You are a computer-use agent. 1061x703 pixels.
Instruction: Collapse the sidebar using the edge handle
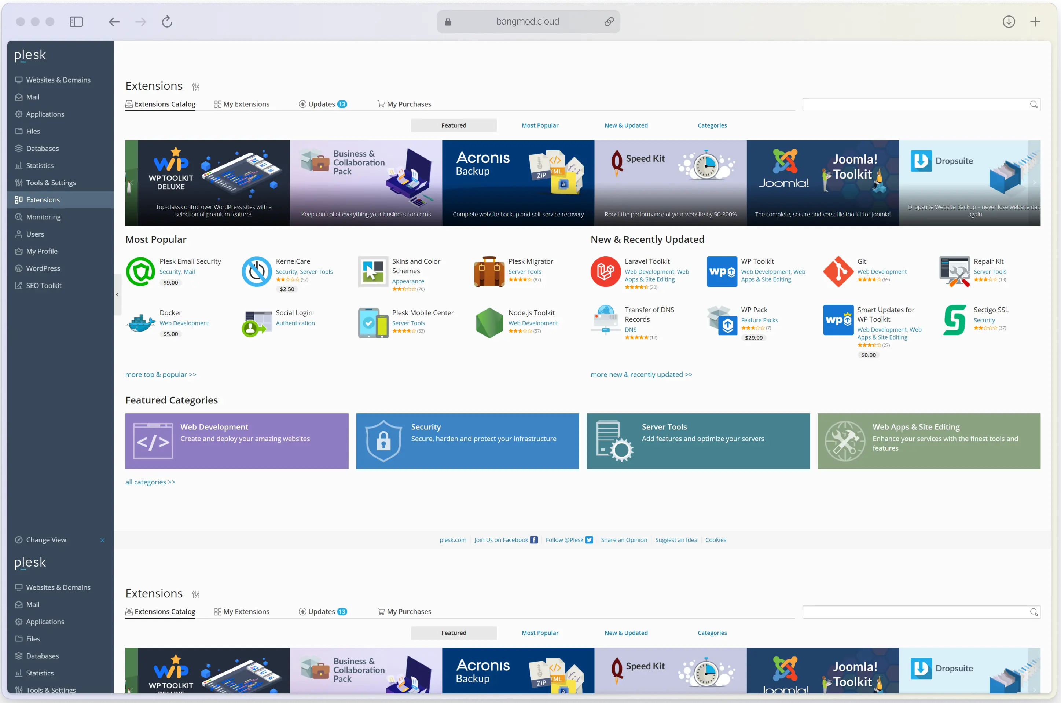pos(117,294)
